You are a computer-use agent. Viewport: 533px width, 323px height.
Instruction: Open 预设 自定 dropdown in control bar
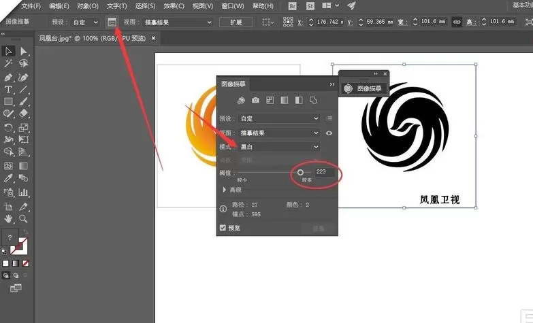[x=85, y=22]
